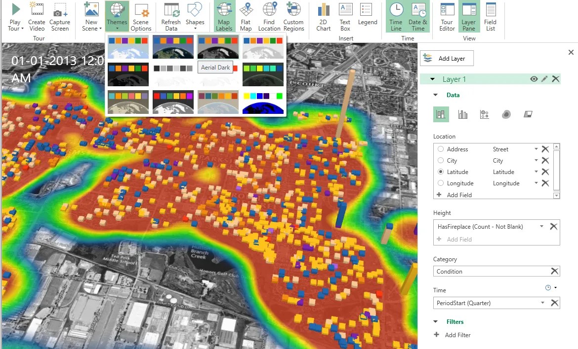Select the Heat Map visualization icon
This screenshot has height=349, width=578.
506,114
